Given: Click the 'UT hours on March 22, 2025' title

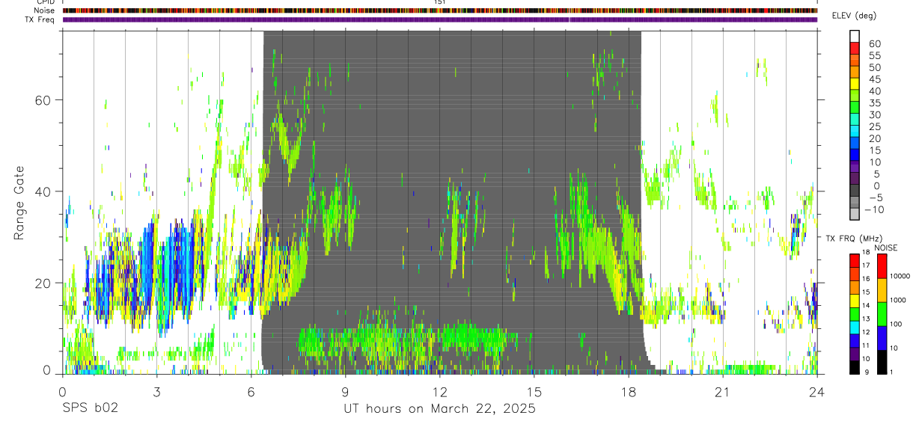Looking at the screenshot, I should coord(439,409).
